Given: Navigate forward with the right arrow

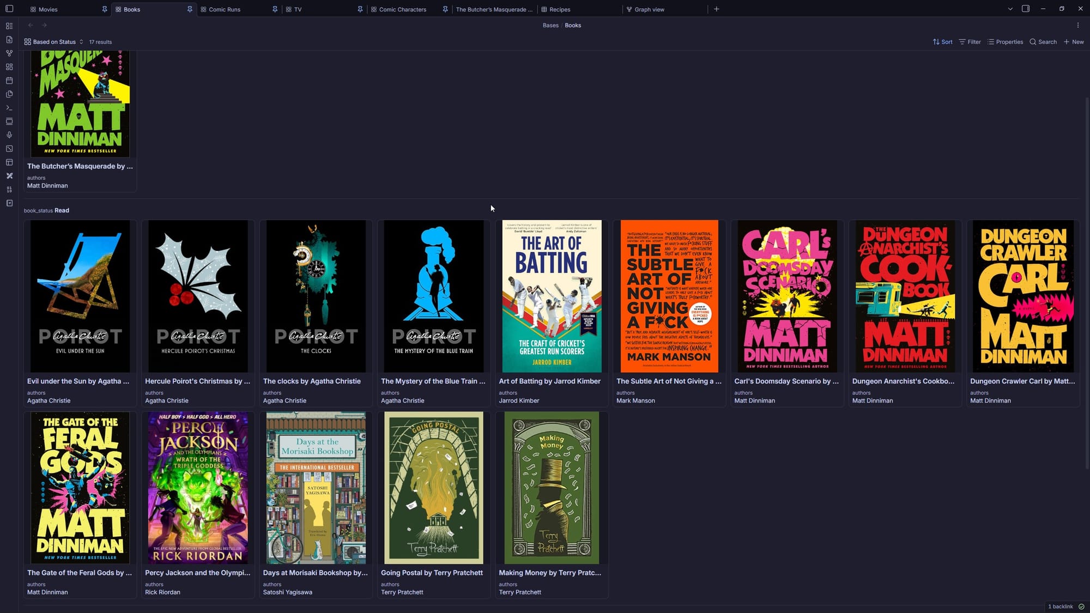Looking at the screenshot, I should [x=45, y=25].
